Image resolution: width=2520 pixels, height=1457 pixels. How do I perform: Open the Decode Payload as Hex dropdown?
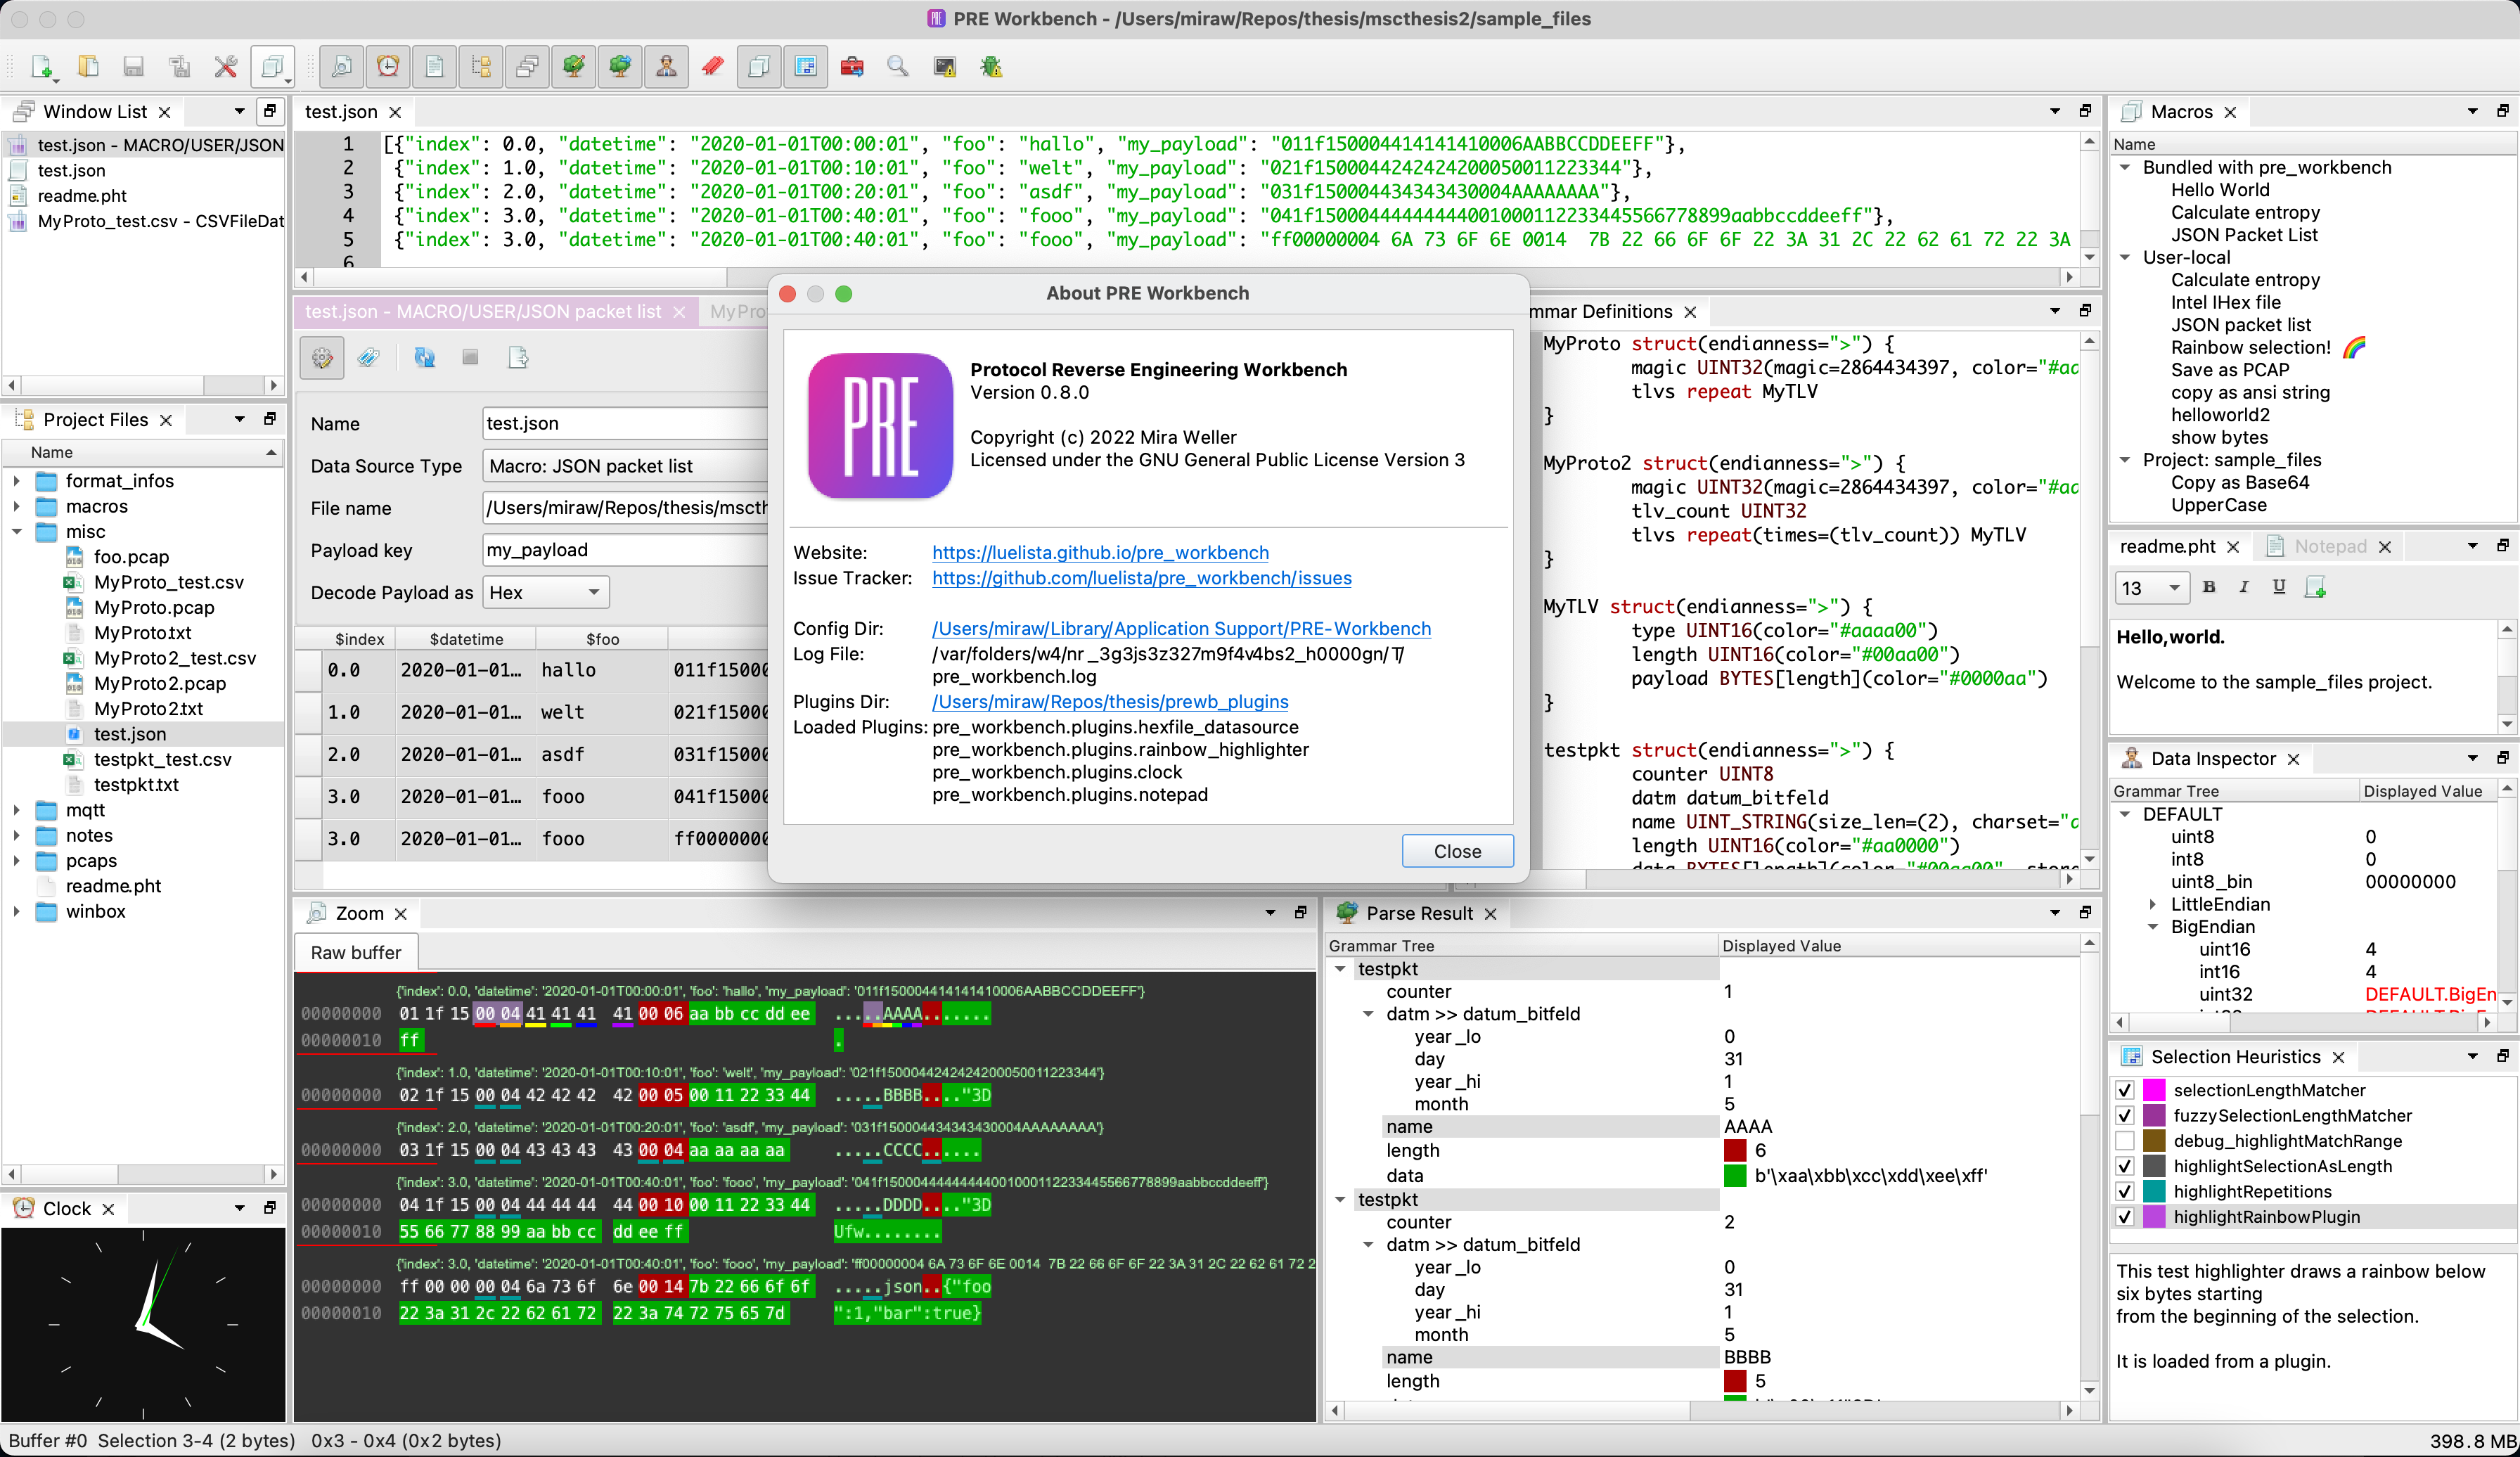pyautogui.click(x=545, y=592)
